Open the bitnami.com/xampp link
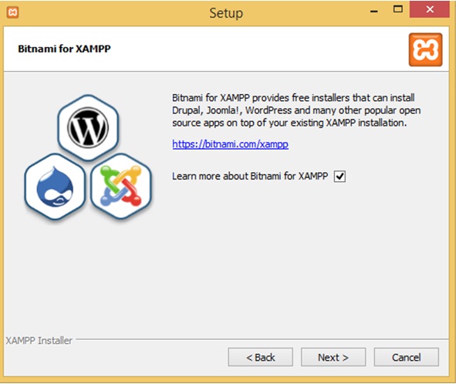 231,144
